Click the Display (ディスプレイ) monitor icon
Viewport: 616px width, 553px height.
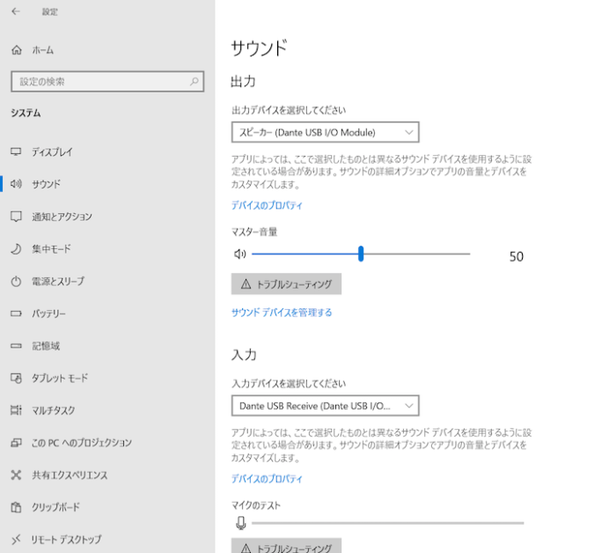[x=16, y=151]
